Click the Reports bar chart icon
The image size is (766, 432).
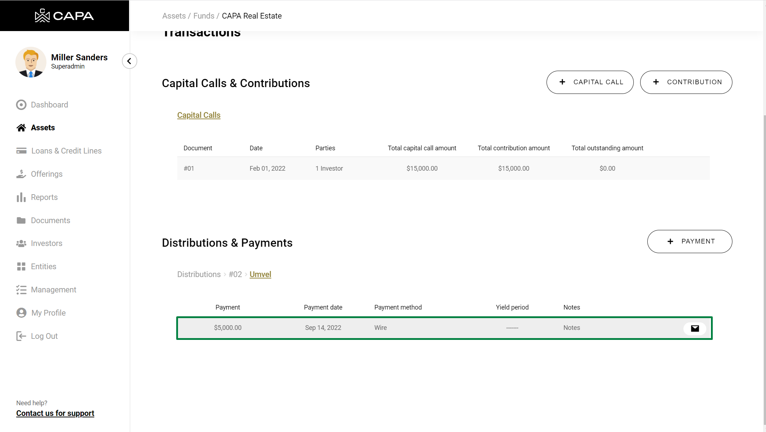click(x=21, y=197)
